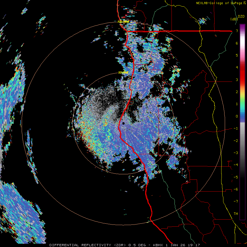The image size is (247, 247).
Task: Click the 4 value on the color scale
Action: tap(237, 68)
